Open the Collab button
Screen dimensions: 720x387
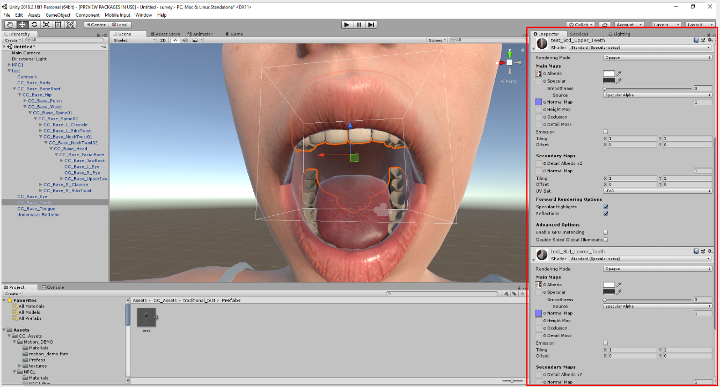click(x=582, y=25)
